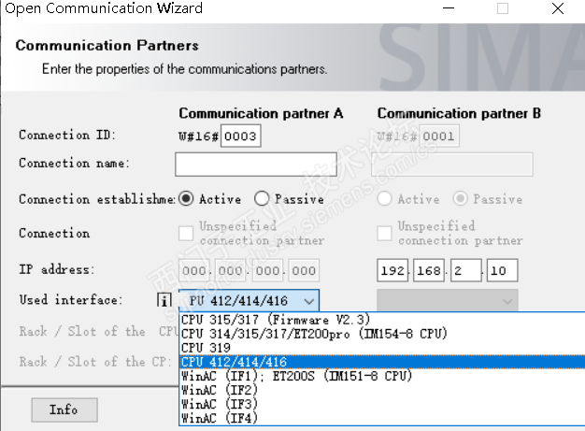Choose WinAC (IF4) from interface list

(382, 418)
